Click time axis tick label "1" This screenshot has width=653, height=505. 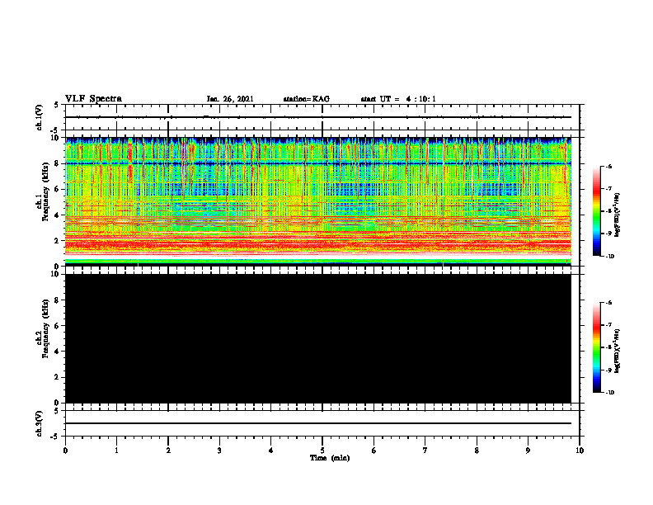pyautogui.click(x=116, y=451)
